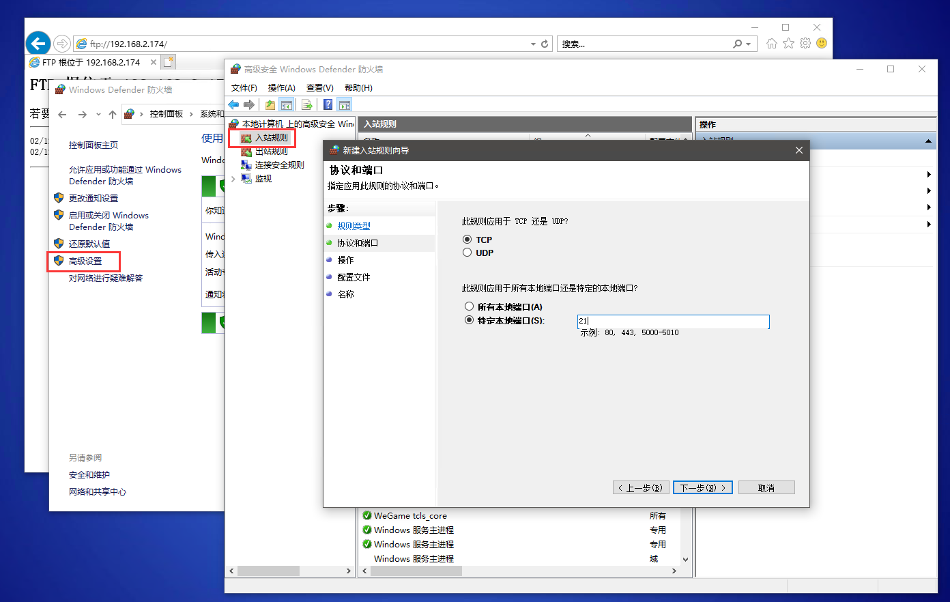950x602 pixels.
Task: Open Internet Explorer settings gear
Action: pyautogui.click(x=805, y=44)
